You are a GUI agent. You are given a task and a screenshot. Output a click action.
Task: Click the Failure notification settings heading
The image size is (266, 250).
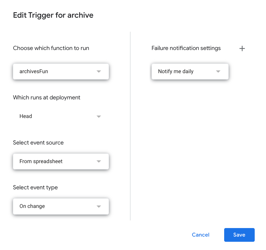coord(186,48)
